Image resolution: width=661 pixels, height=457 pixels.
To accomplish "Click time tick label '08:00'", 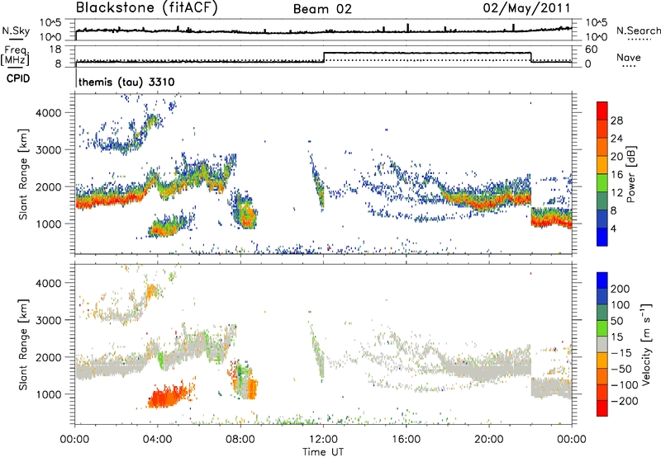I will click(240, 440).
